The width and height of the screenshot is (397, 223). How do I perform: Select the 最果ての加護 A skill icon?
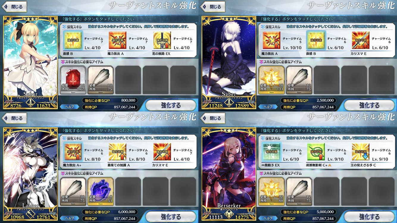tap(118, 152)
